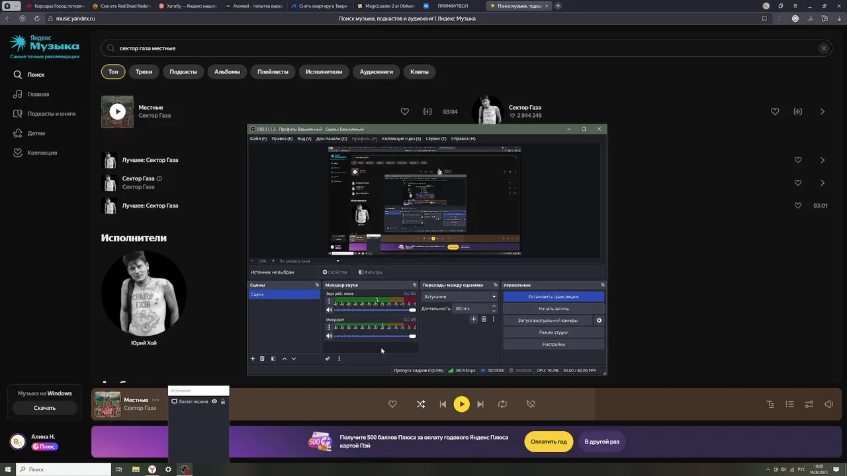Open Файл menu in OBS

coord(258,139)
